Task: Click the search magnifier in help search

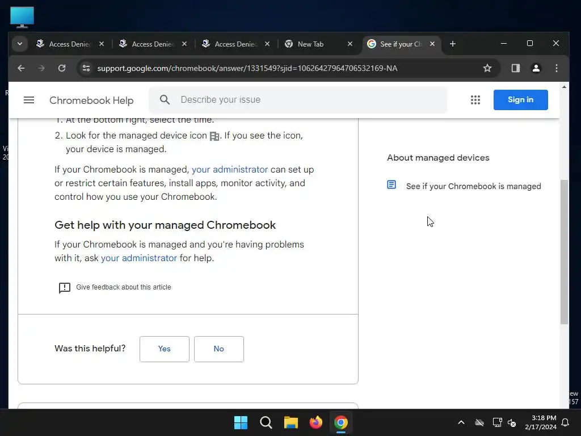Action: click(x=165, y=100)
